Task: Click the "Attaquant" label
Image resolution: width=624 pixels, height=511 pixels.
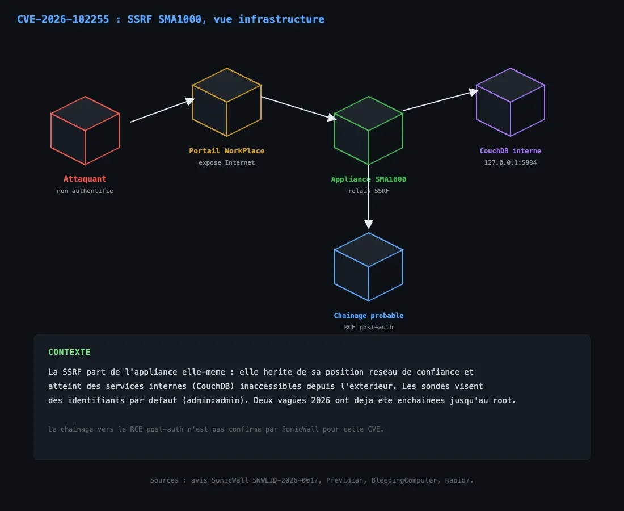Action: [x=85, y=179]
